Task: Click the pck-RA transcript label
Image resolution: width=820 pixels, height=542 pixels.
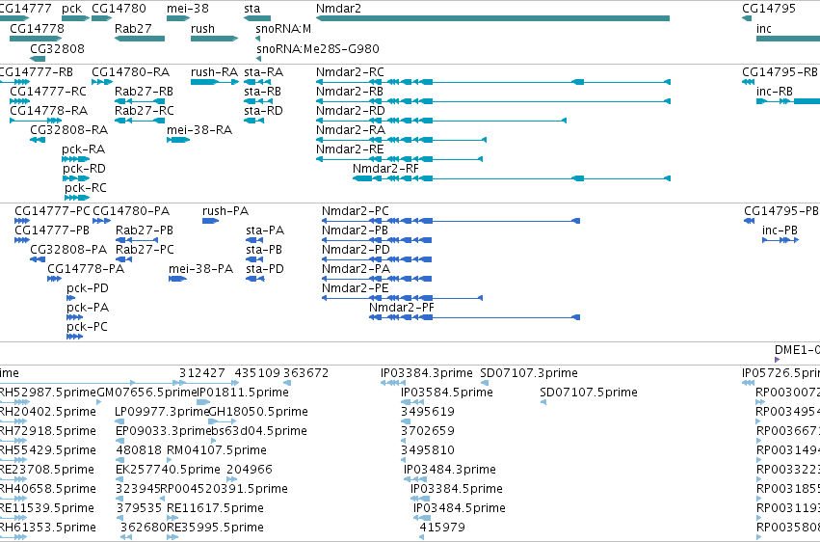Action: pyautogui.click(x=83, y=149)
